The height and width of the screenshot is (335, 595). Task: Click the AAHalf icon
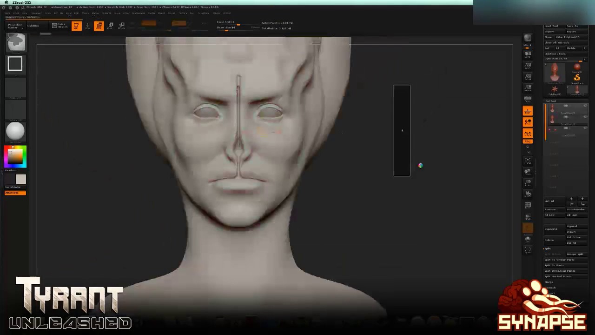(528, 88)
